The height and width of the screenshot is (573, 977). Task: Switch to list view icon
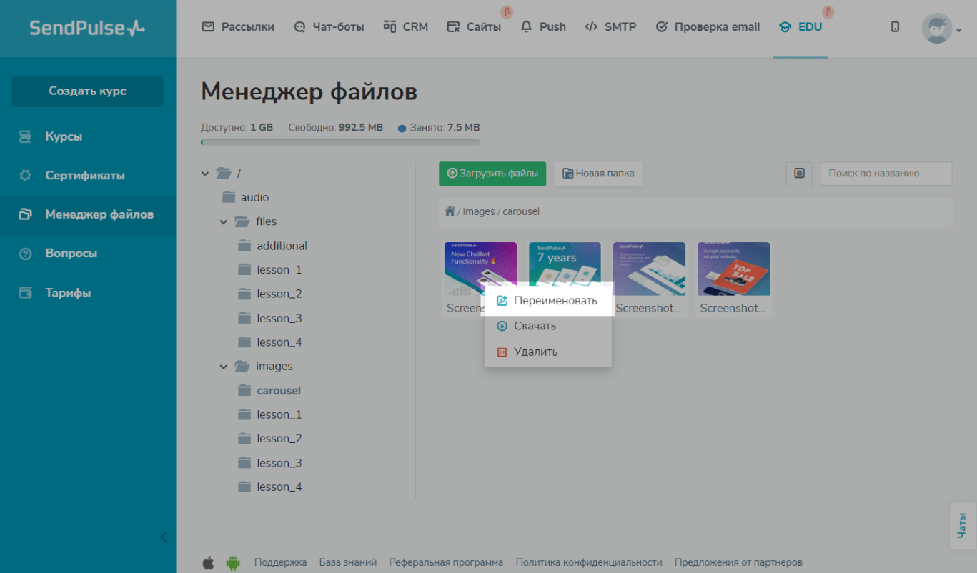tap(799, 174)
